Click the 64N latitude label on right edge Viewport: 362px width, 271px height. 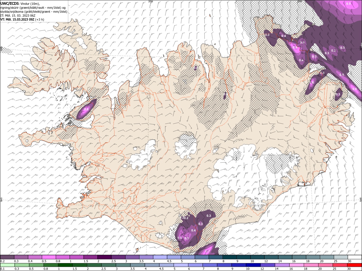click(361, 199)
